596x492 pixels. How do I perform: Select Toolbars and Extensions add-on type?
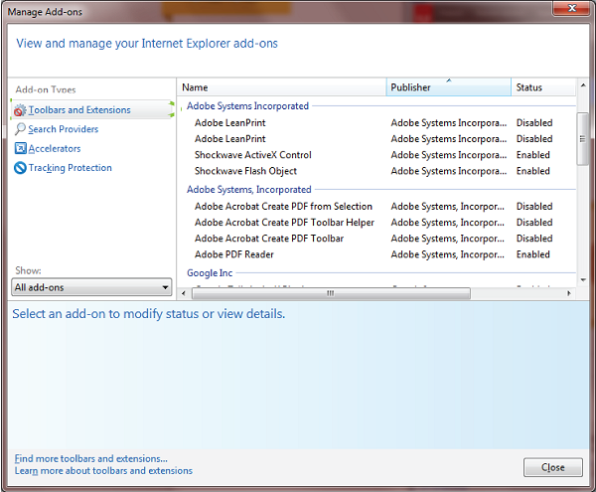point(92,110)
